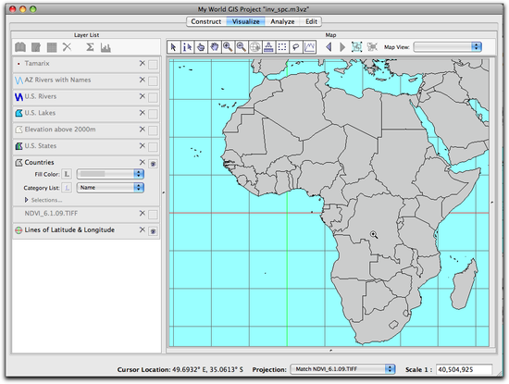Select the zoom in magnifier tool

click(228, 47)
